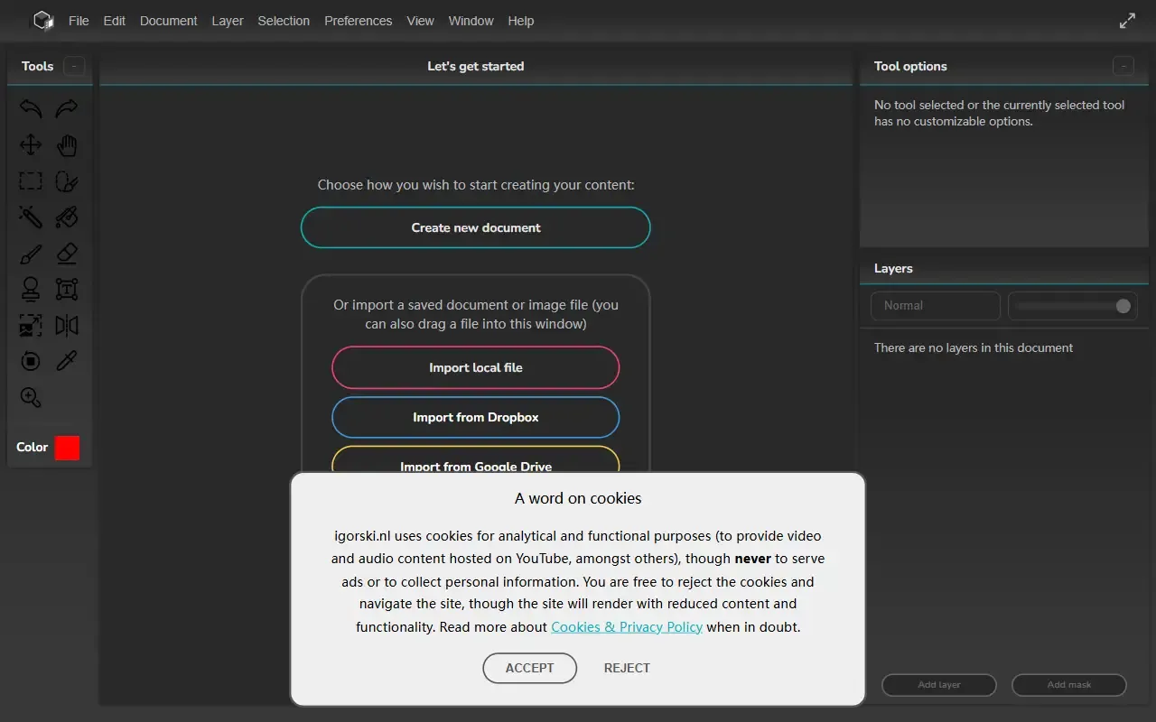Screen dimensions: 1156x722
Task: Select the rotate tool
Action: click(31, 362)
